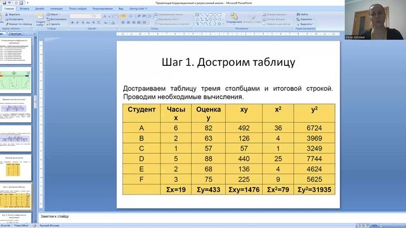Click the table cell Σy²=31935
The width and height of the screenshot is (406, 228).
pyautogui.click(x=315, y=190)
